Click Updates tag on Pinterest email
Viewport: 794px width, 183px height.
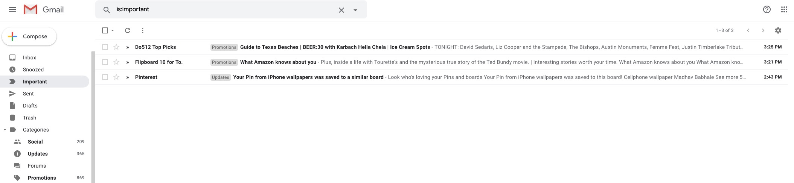point(221,77)
